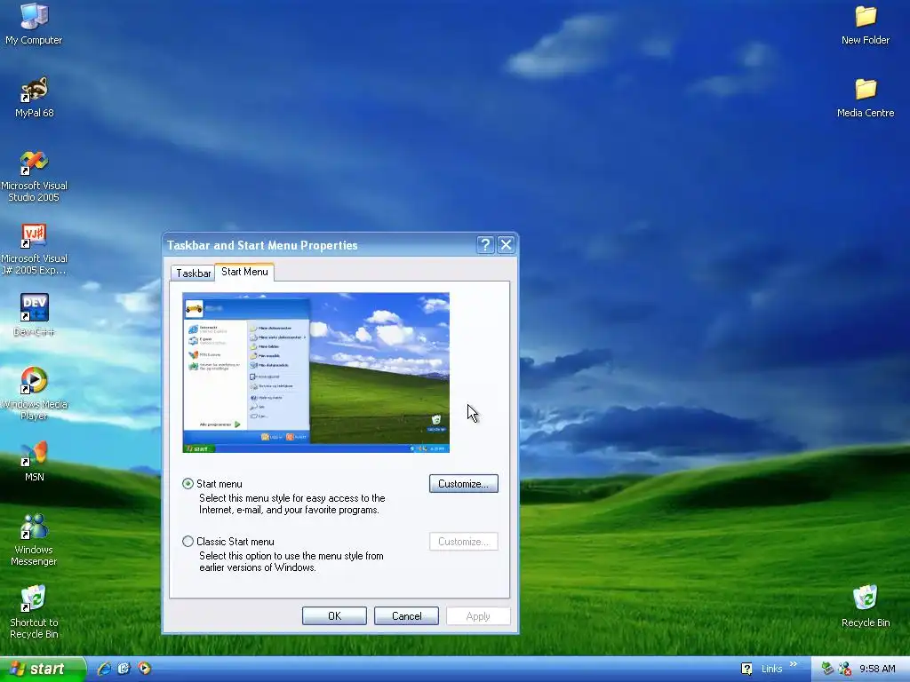The height and width of the screenshot is (682, 910).
Task: Expand the Links toolbar chevron
Action: coord(794,664)
